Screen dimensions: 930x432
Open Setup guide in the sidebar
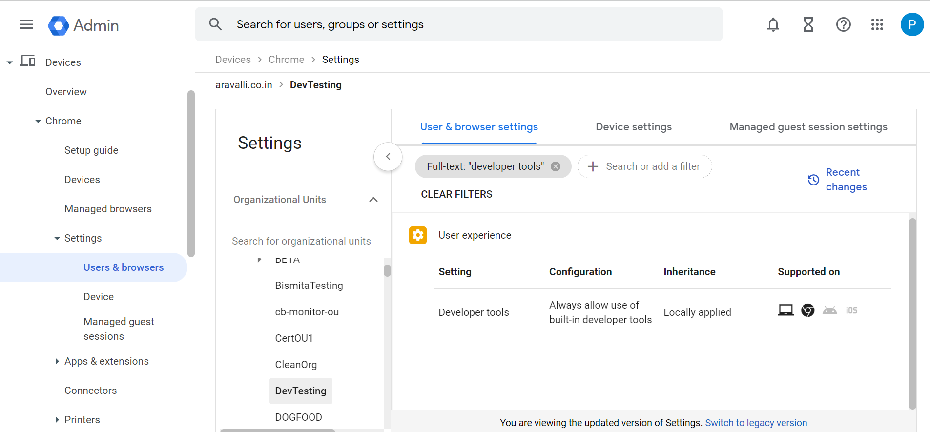coord(91,150)
